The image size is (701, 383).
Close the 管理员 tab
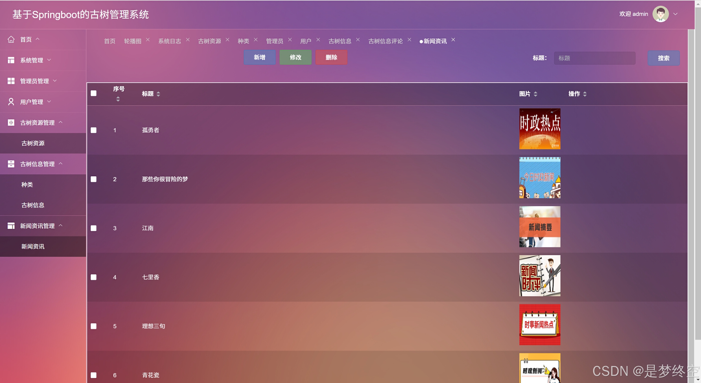click(x=290, y=40)
